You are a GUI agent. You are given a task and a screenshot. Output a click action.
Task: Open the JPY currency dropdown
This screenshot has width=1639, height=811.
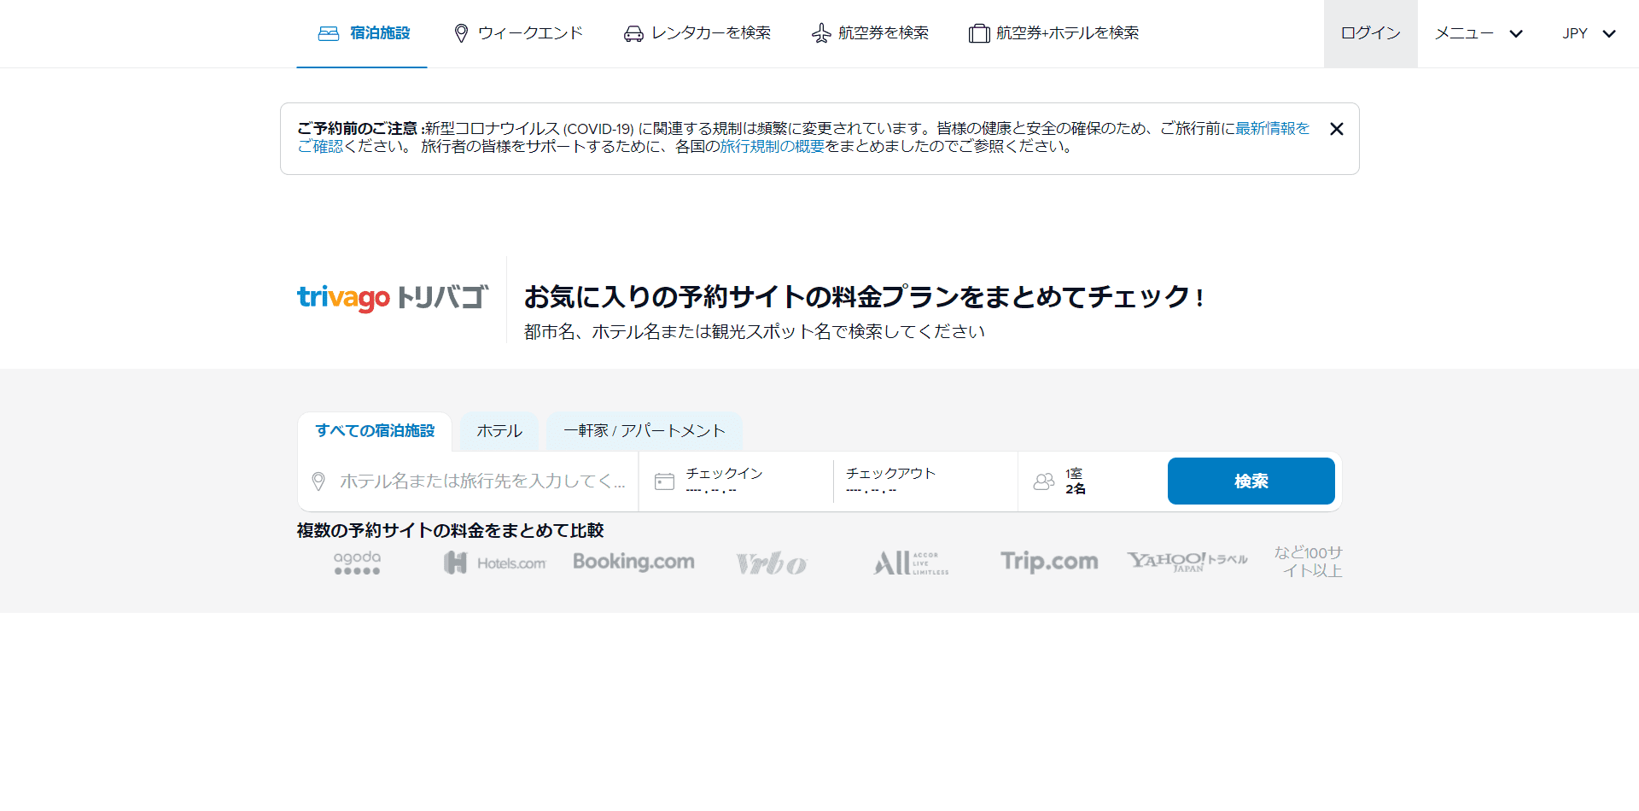[1589, 34]
